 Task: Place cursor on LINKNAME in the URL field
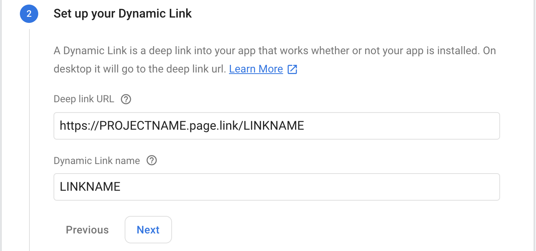tap(274, 125)
